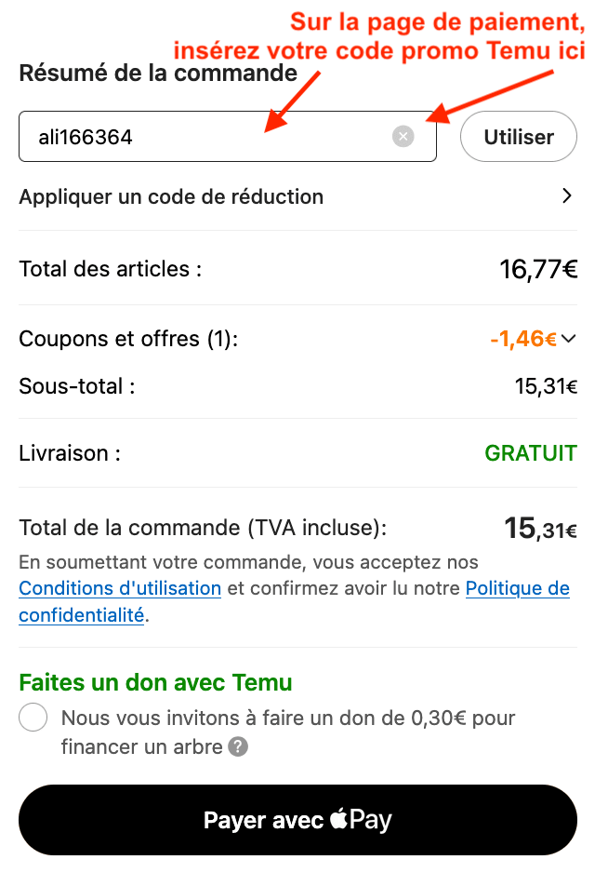Click the Coupons et offres (1) label
608x873 pixels.
(x=128, y=339)
